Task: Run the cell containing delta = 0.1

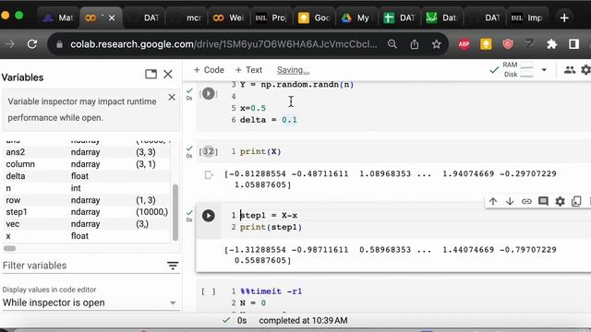Action: click(x=209, y=93)
